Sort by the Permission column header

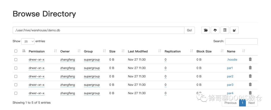click(37, 51)
